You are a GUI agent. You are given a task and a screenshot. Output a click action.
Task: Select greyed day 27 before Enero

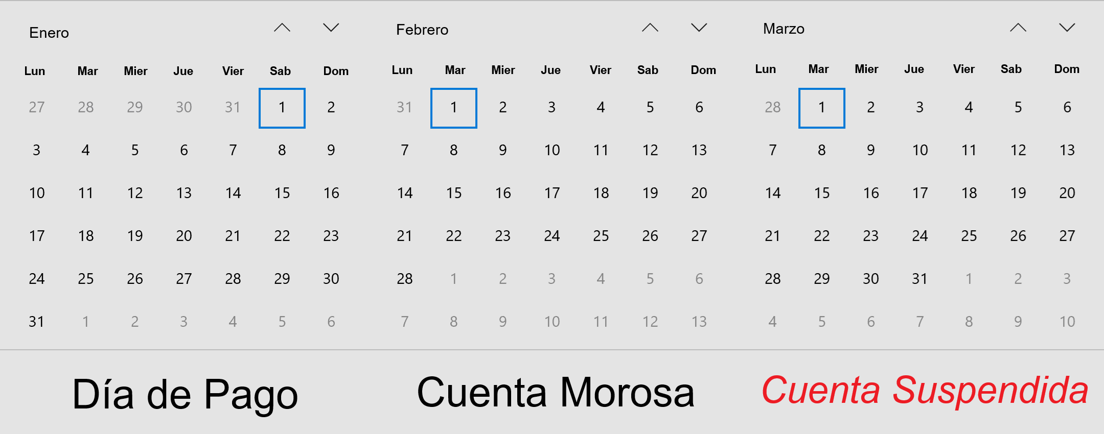click(x=37, y=107)
